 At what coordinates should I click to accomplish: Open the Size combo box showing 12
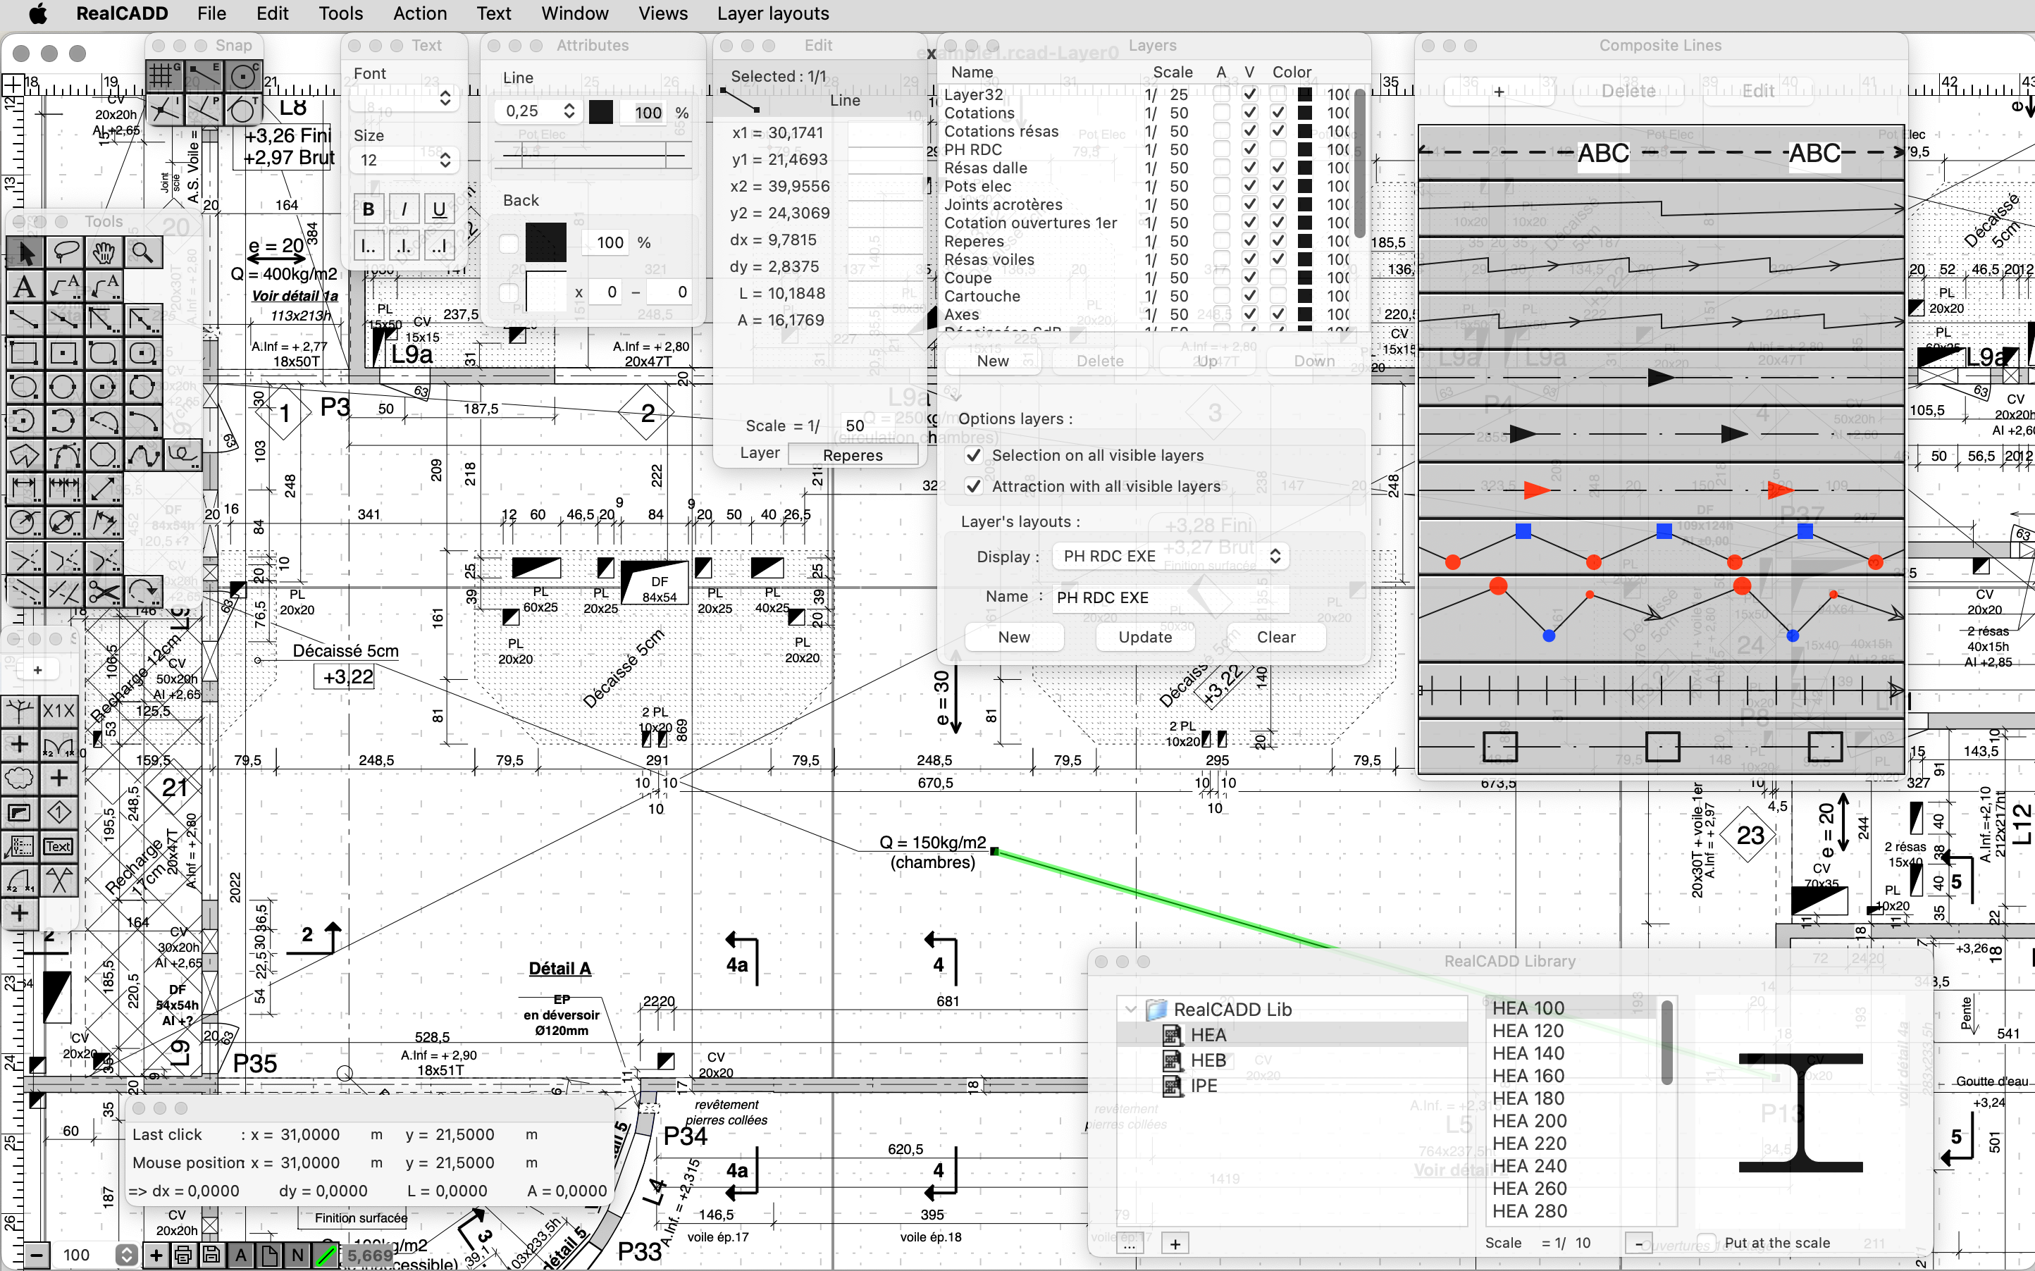(x=404, y=160)
